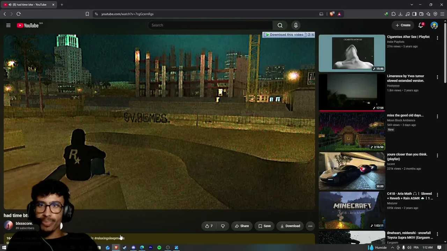Image resolution: width=447 pixels, height=251 pixels.
Task: Go back in browser history
Action: 5,14
